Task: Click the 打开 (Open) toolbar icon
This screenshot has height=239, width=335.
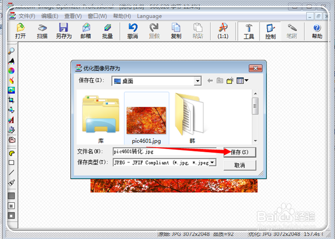Action: click(21, 31)
